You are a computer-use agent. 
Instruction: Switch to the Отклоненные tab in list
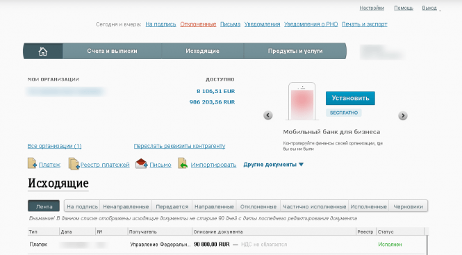tap(258, 206)
